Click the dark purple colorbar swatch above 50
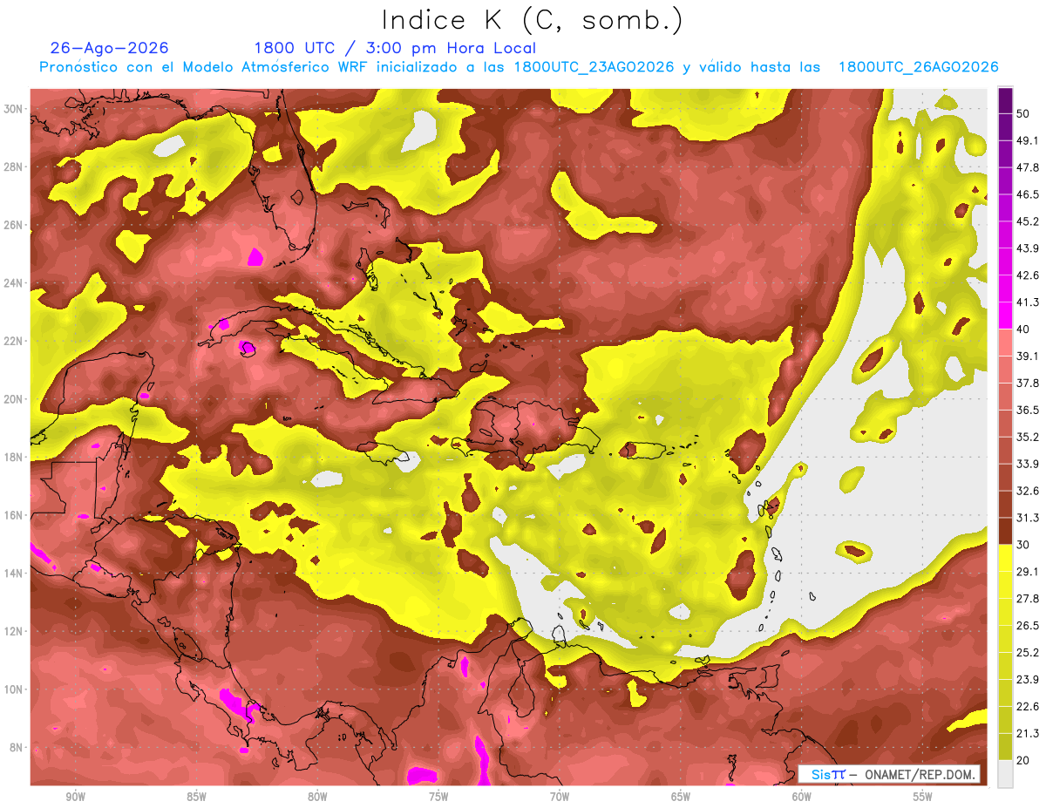Screen dimensions: 1046x808 [1005, 100]
